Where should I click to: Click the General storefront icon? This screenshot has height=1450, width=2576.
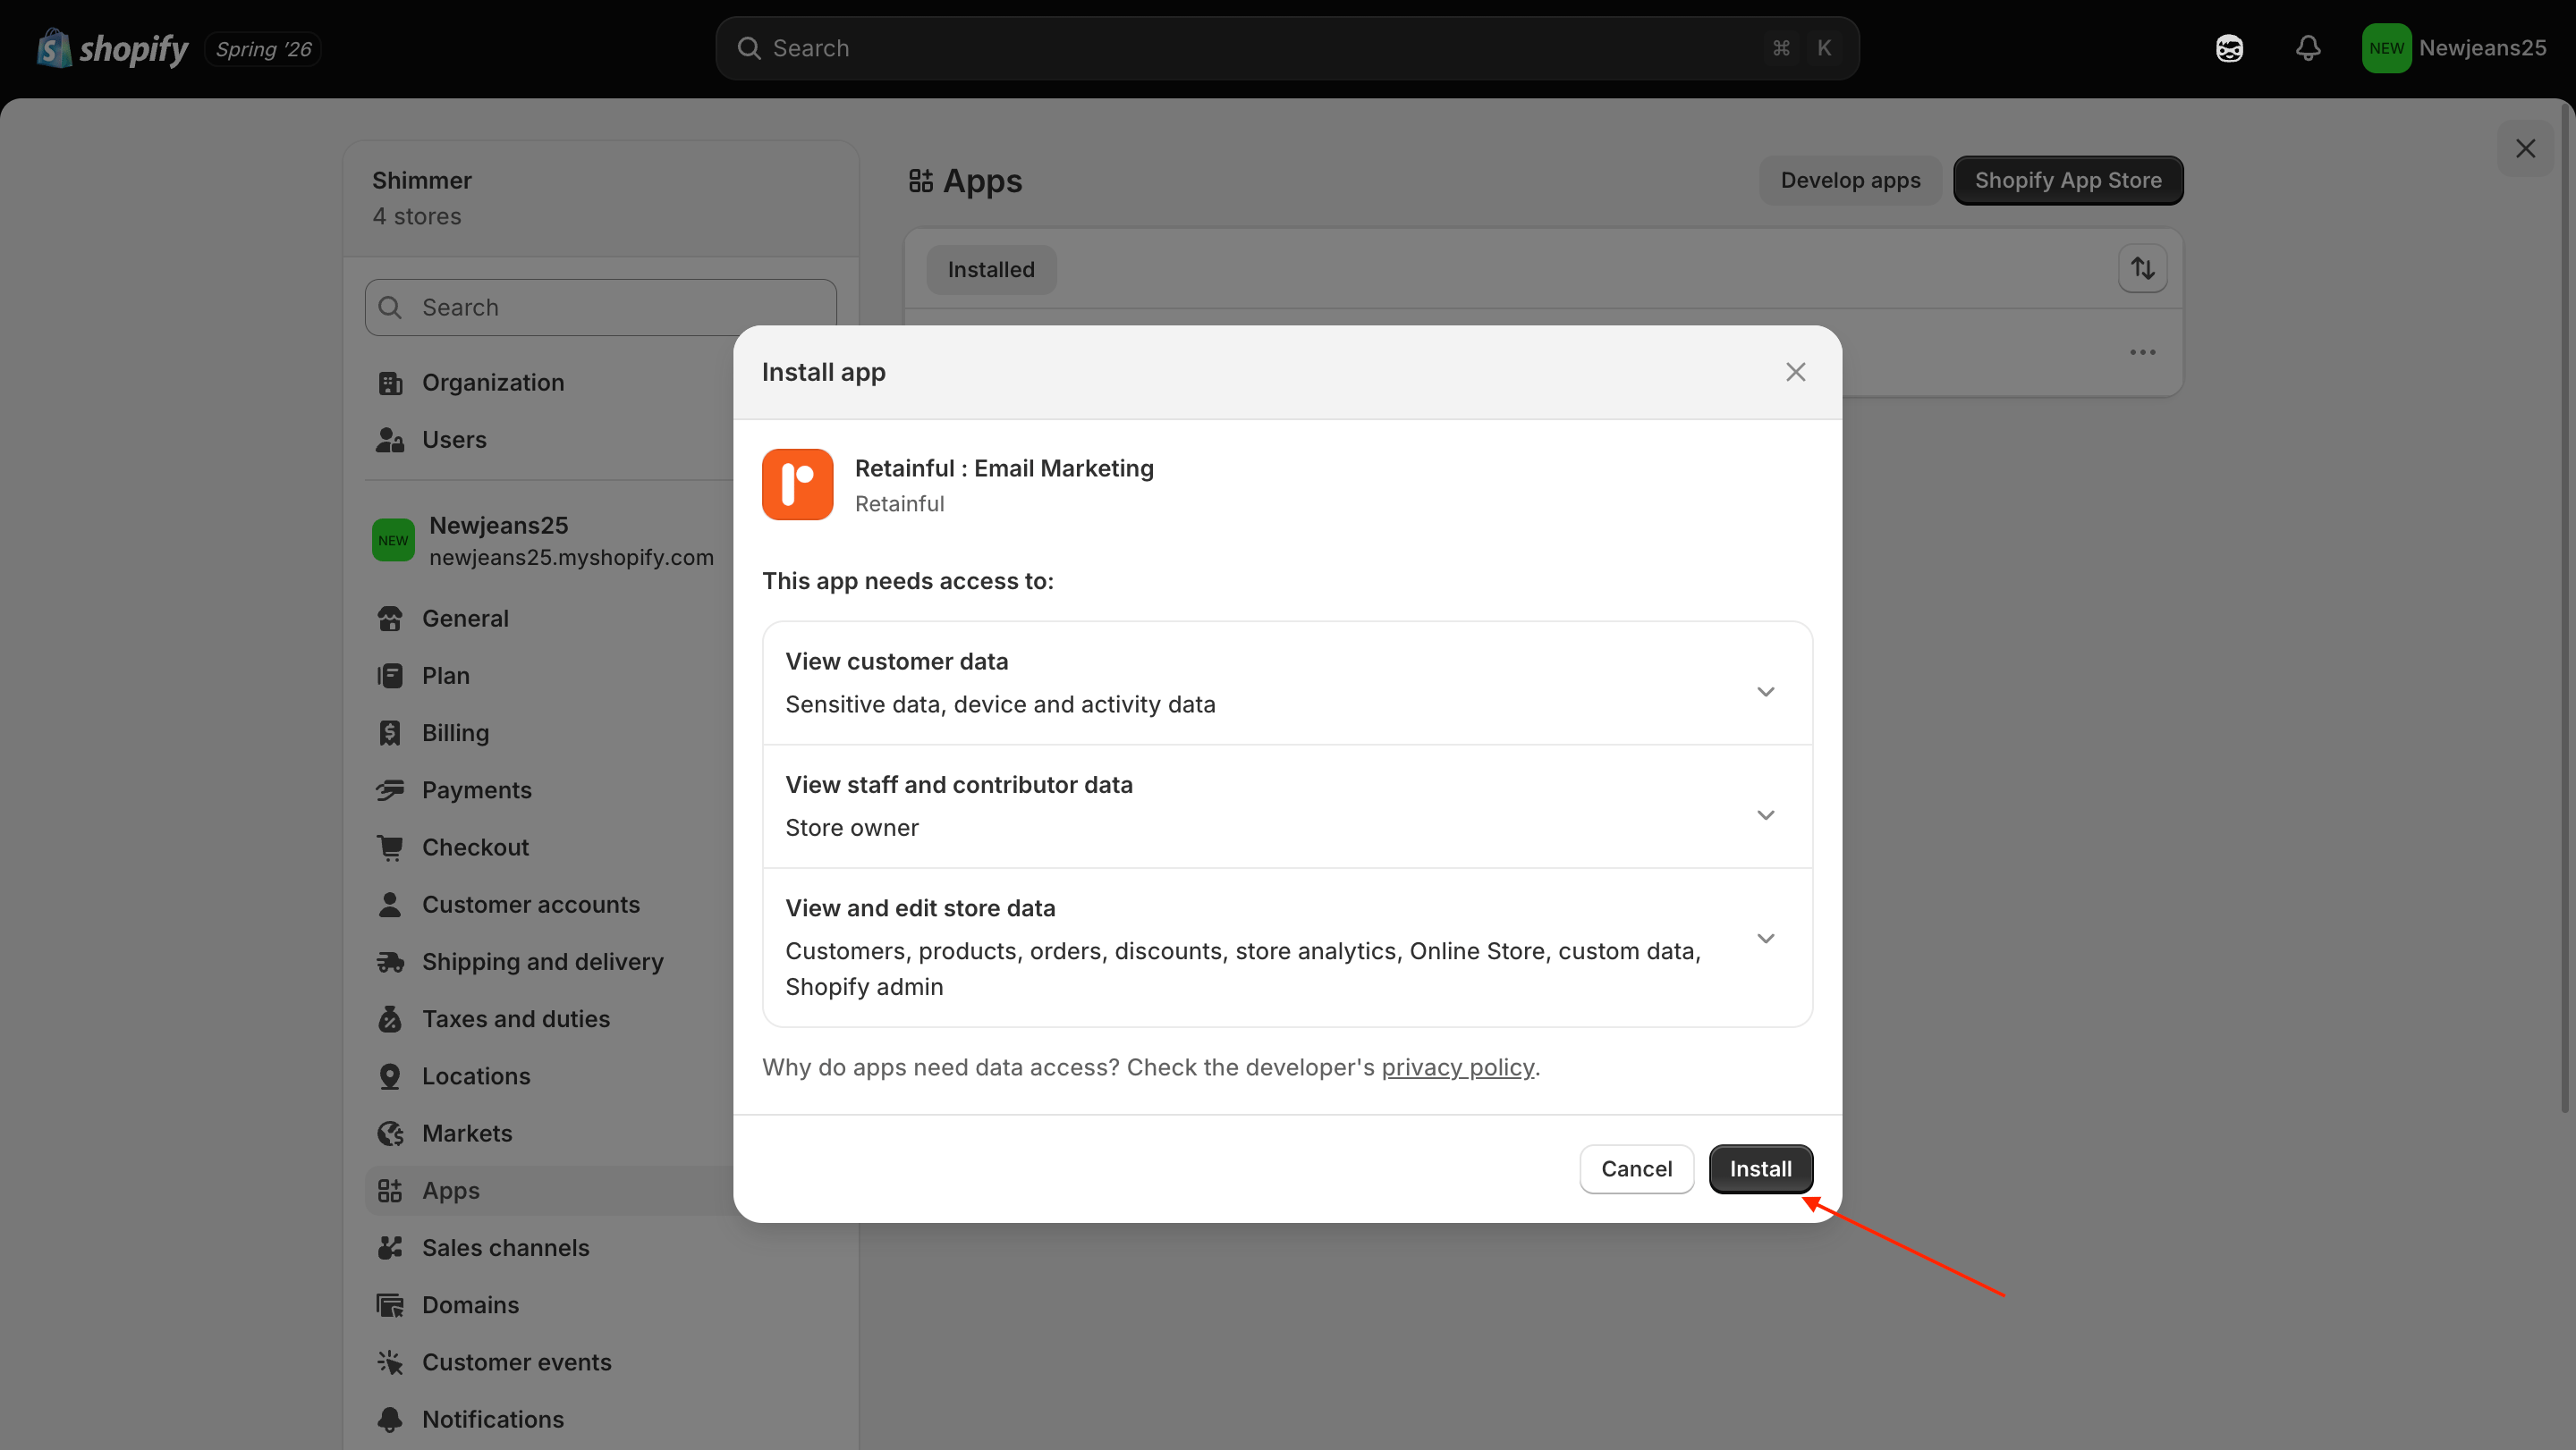(x=390, y=619)
